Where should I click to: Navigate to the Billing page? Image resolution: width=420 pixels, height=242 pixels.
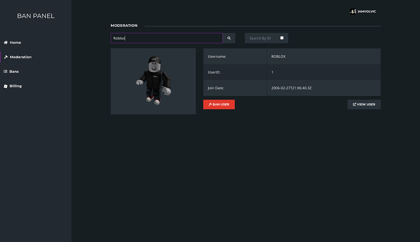(16, 86)
